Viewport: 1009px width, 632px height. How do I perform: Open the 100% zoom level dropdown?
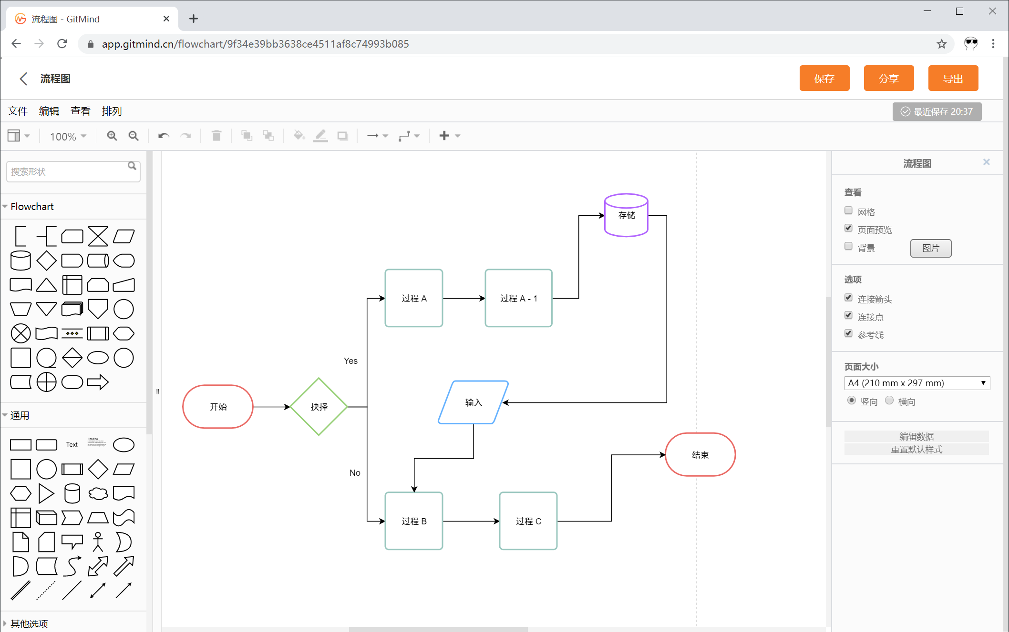(x=68, y=137)
